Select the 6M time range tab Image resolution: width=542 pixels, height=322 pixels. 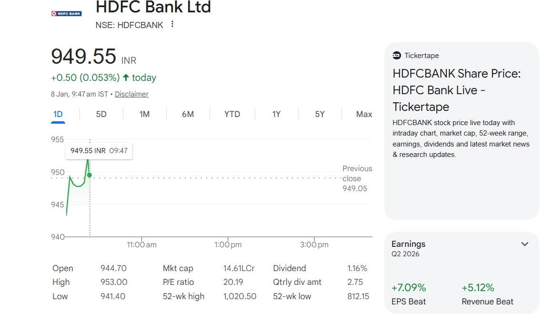pyautogui.click(x=188, y=114)
